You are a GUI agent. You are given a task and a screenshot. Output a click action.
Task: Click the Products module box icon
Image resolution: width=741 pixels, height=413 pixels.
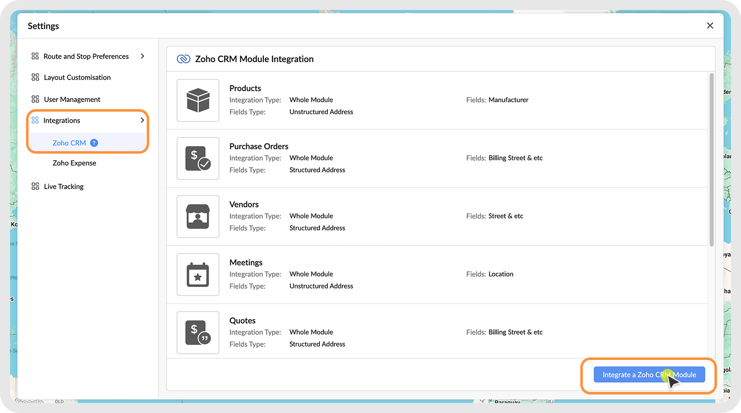click(x=198, y=100)
